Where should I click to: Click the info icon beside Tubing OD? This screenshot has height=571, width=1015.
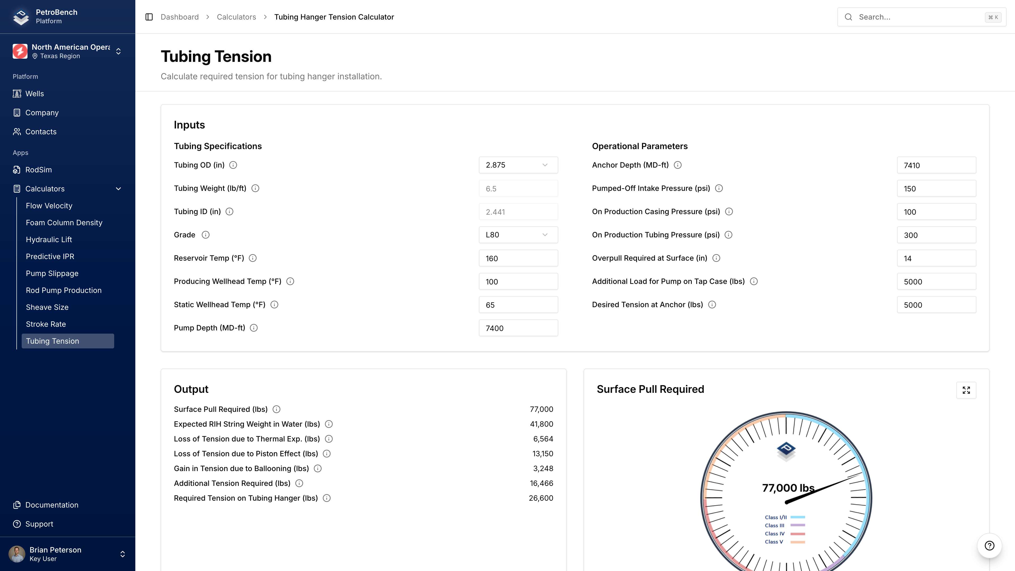coord(233,165)
